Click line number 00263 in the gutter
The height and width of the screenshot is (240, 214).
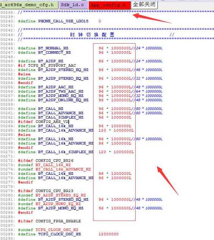click(8, 122)
